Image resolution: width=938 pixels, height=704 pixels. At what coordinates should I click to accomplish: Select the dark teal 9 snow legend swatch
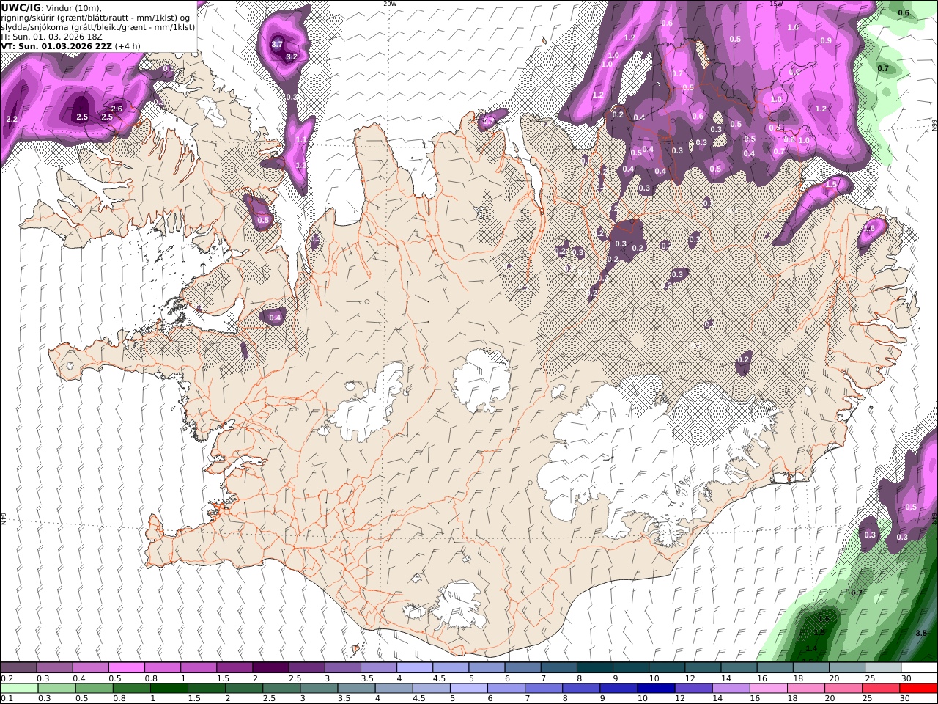click(630, 668)
